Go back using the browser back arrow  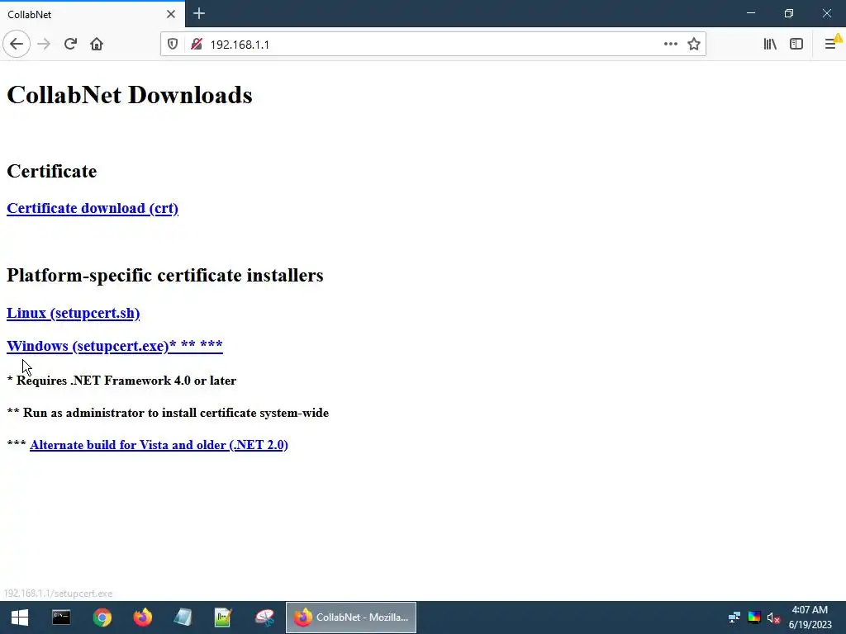click(17, 45)
